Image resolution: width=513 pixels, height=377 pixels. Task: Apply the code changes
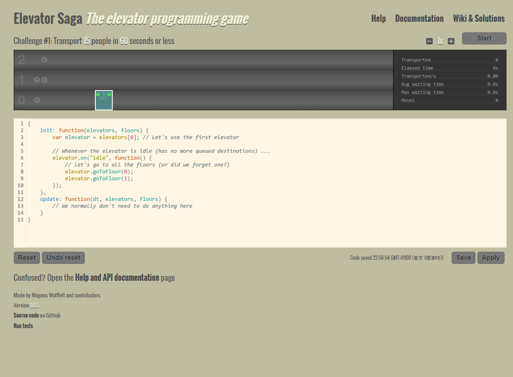point(490,258)
